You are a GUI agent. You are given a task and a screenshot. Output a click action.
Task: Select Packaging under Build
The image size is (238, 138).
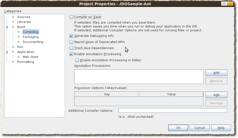(x=31, y=37)
